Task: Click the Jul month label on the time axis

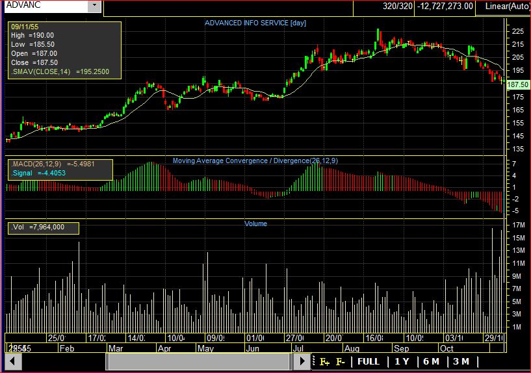Action: click(x=298, y=348)
